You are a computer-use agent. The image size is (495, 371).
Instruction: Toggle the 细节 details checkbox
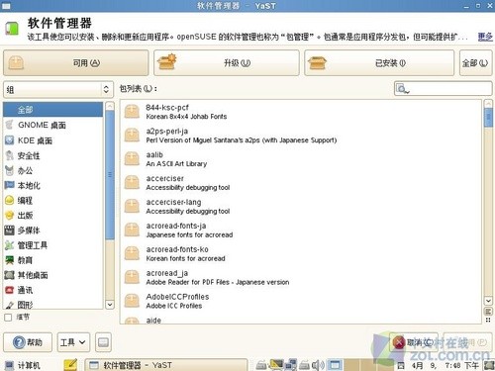8,318
